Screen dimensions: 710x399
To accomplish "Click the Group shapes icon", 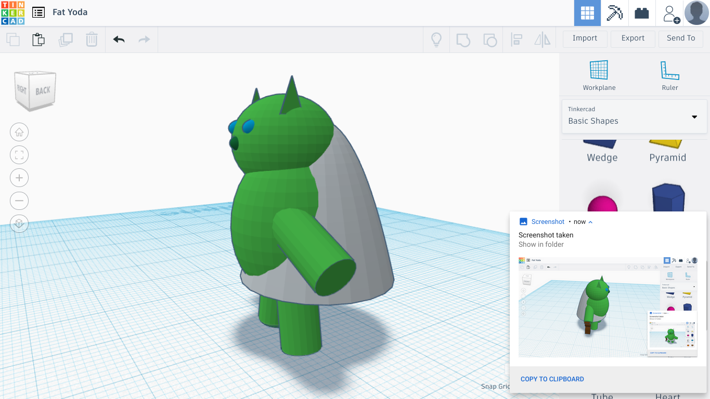I will 463,39.
